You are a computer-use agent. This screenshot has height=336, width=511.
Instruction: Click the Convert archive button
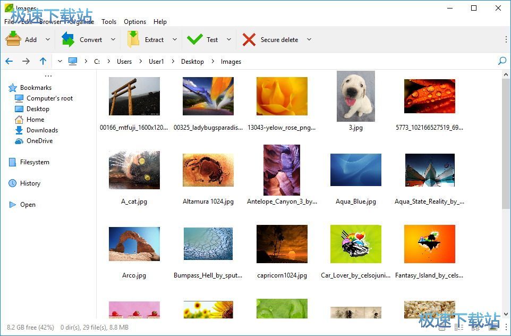(82, 39)
